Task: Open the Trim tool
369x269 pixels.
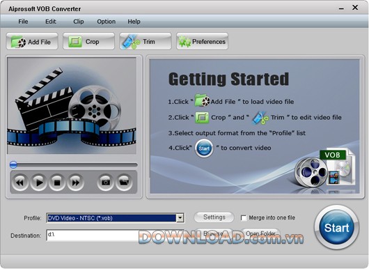Action: point(146,41)
